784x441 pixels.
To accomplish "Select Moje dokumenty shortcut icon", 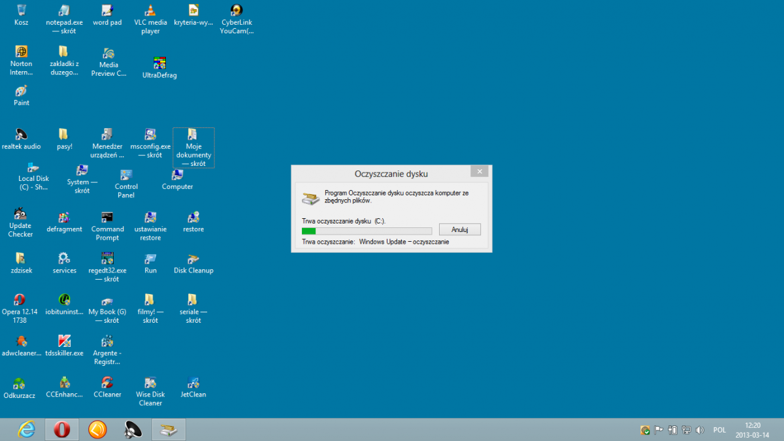I will click(x=193, y=134).
